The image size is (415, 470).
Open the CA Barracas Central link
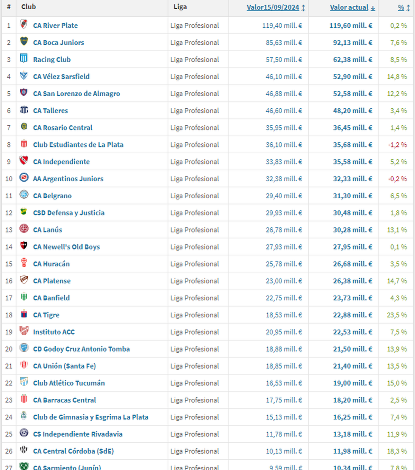point(65,400)
